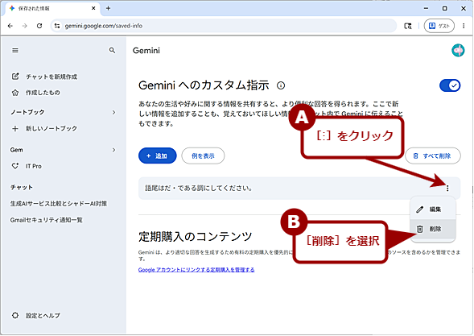
Task: Click the info icon beside カスタム指示 heading
Action: (281, 85)
